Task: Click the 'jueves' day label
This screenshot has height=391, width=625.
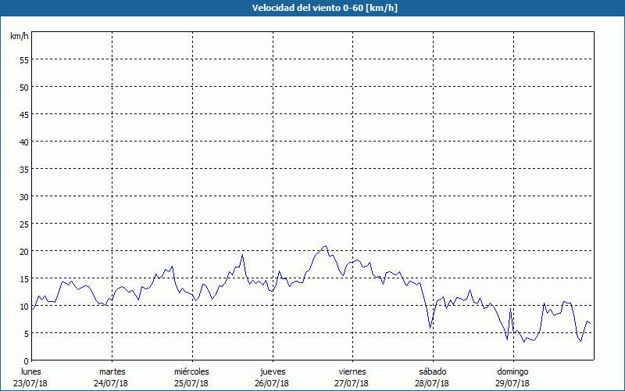Action: click(273, 371)
